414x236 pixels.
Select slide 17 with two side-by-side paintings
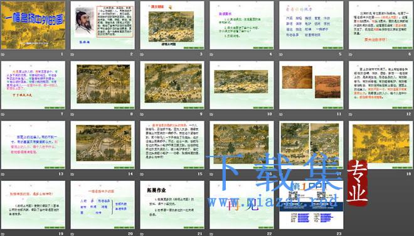point(311,145)
